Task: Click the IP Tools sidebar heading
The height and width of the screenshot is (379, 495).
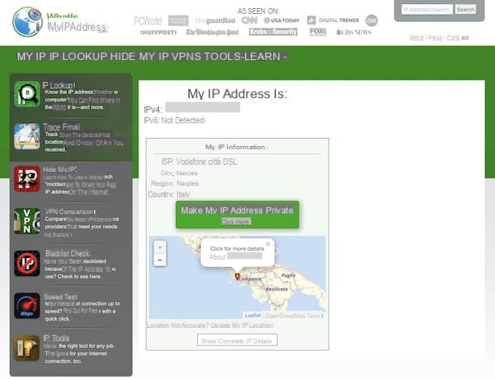Action: tap(56, 338)
